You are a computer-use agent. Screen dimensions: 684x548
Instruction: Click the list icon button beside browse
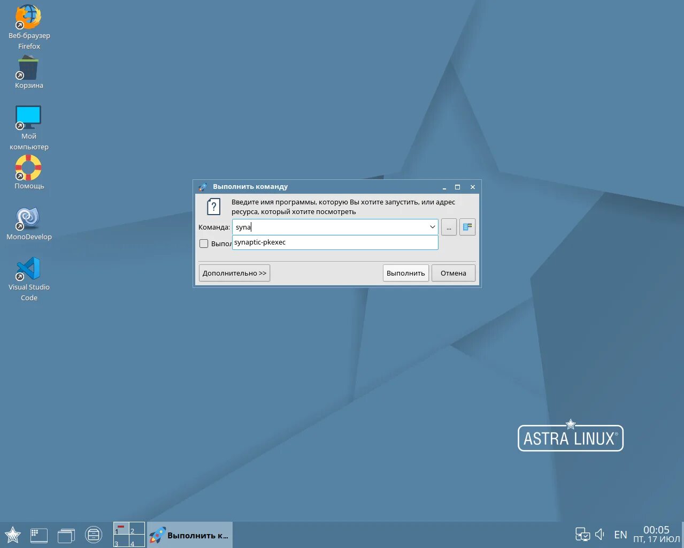tap(467, 227)
